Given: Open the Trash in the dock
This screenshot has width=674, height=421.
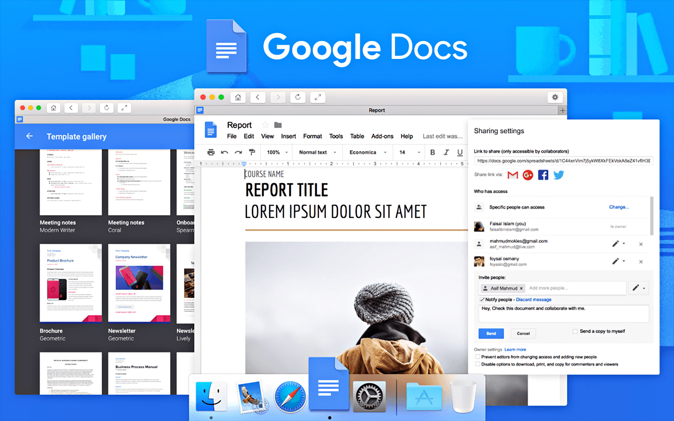Looking at the screenshot, I should 463,396.
